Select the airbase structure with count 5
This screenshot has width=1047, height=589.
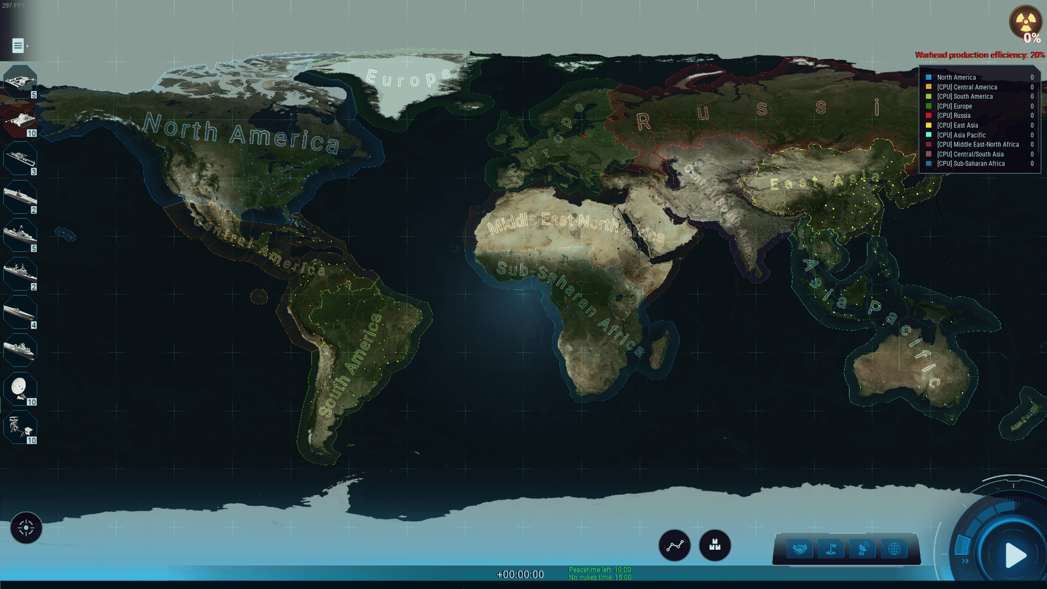(20, 82)
